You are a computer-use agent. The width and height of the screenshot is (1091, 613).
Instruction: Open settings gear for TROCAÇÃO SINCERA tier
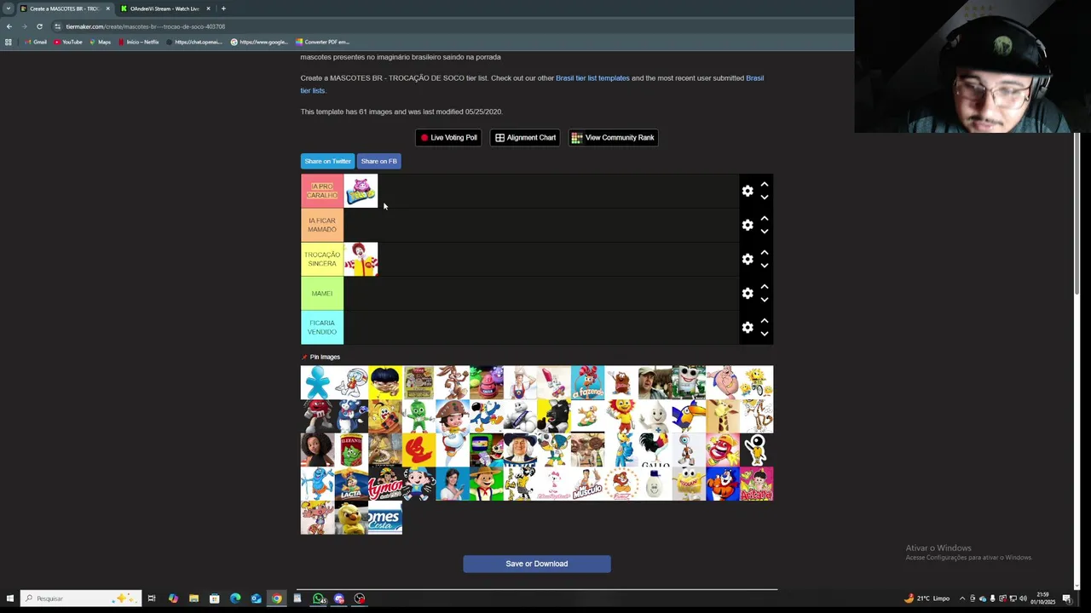coord(748,259)
